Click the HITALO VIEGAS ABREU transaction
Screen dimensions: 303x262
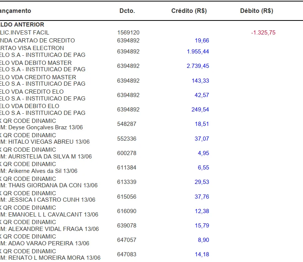point(45,142)
